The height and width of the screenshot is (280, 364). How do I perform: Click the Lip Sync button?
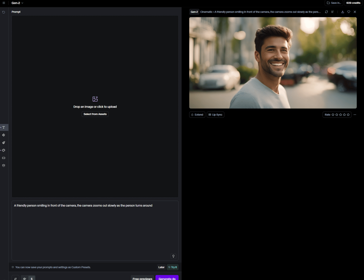point(216,115)
